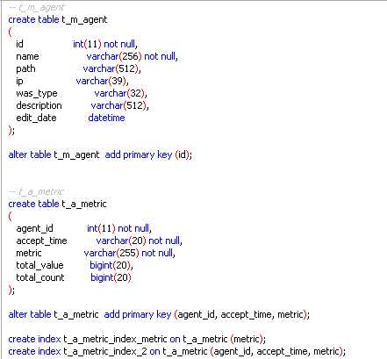This screenshot has height=359, width=387.
Task: Click the 'was_type' column name
Action: click(37, 93)
